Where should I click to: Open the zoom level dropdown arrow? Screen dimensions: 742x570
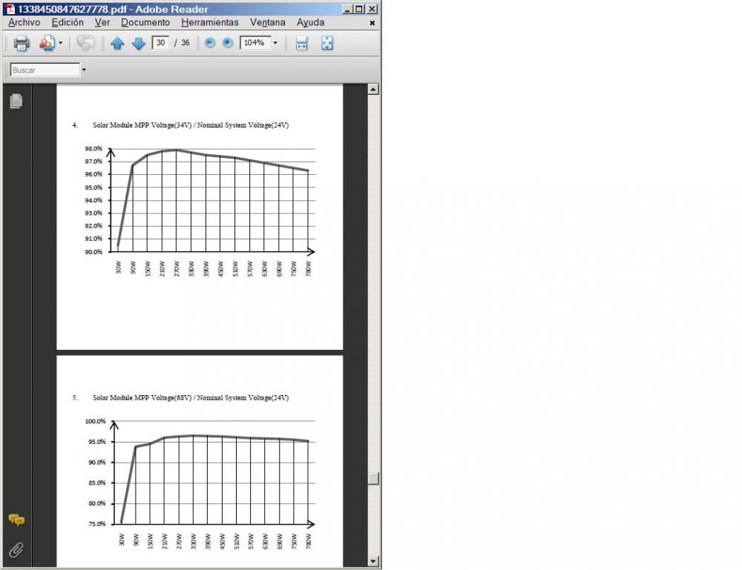tap(275, 43)
